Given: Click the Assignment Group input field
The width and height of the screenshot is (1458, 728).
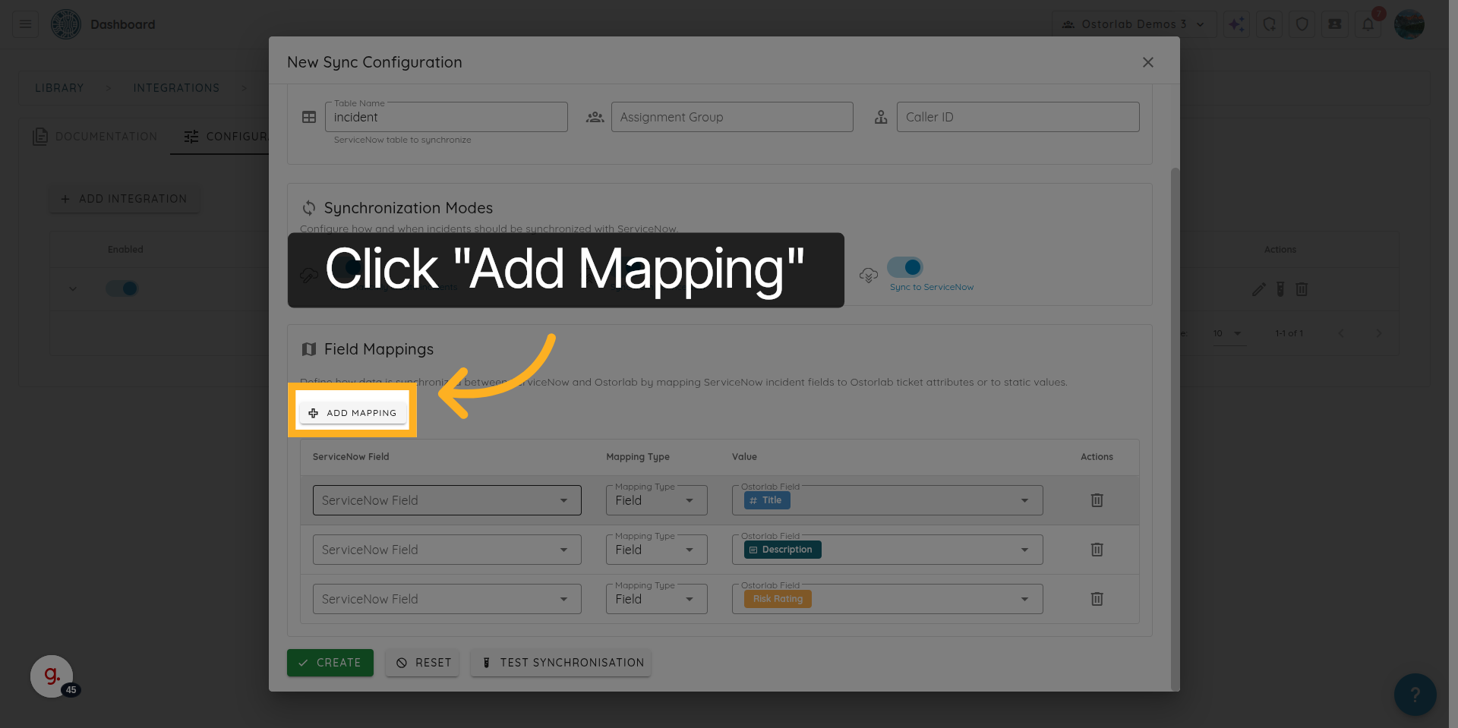Looking at the screenshot, I should click(x=732, y=117).
